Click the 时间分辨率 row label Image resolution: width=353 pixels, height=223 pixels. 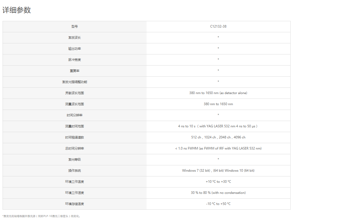click(x=74, y=115)
